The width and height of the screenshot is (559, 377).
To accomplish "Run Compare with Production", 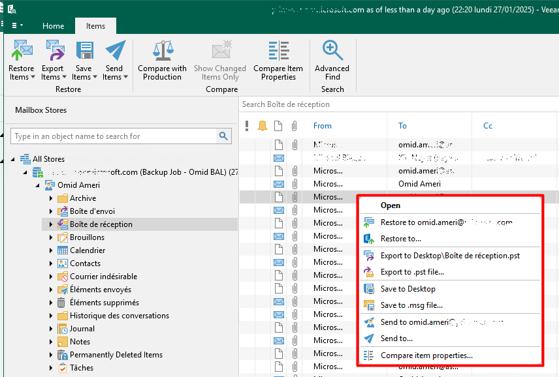I will point(162,61).
